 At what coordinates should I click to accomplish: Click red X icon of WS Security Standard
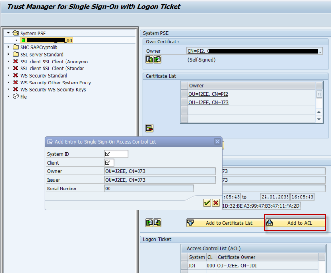(15, 75)
